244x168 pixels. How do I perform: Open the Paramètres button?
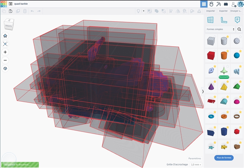pyautogui.click(x=195, y=158)
